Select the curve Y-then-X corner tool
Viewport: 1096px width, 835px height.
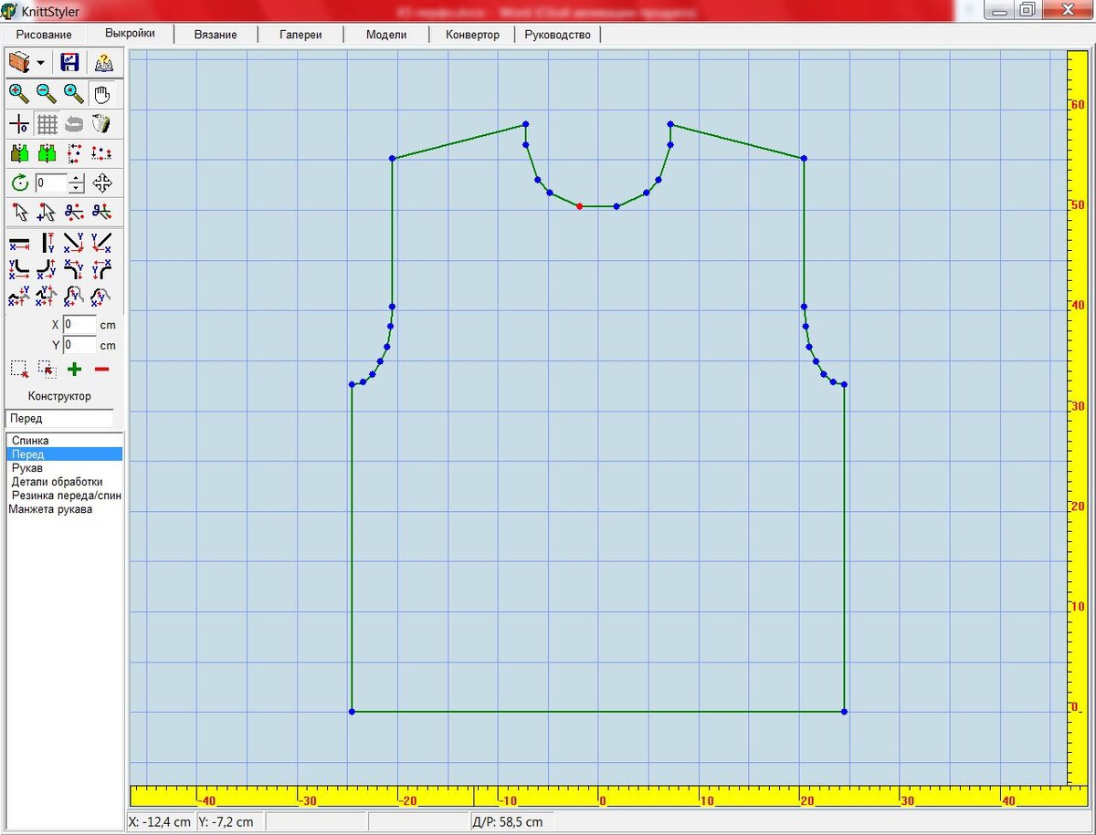tap(19, 269)
